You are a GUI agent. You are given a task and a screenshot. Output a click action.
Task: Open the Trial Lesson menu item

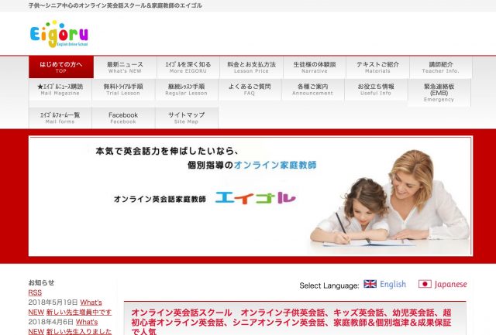pos(123,89)
